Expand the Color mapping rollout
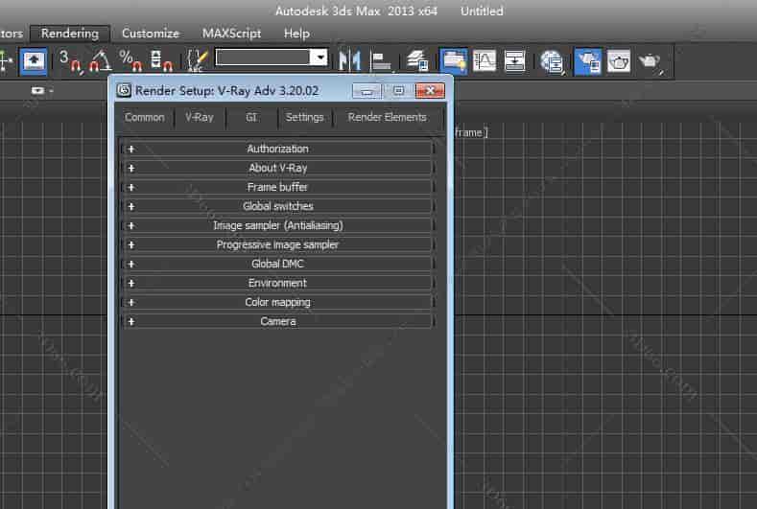 coord(277,302)
